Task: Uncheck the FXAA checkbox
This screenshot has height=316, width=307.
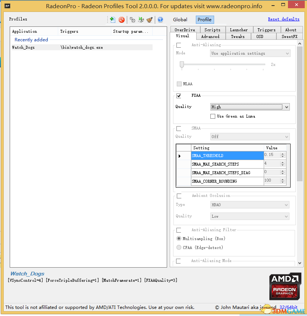Action: [179, 96]
